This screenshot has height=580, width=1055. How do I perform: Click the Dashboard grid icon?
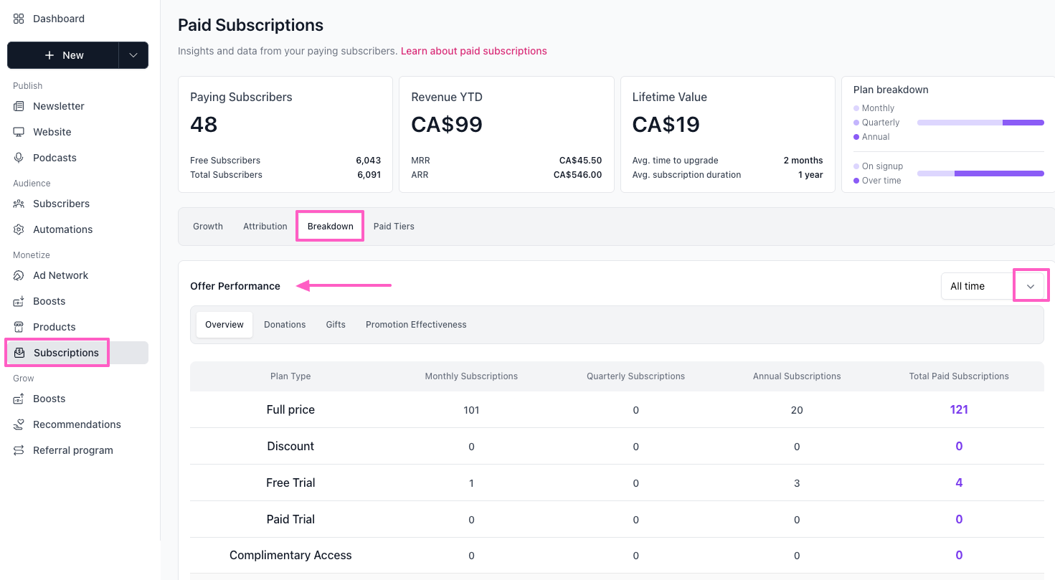click(19, 19)
